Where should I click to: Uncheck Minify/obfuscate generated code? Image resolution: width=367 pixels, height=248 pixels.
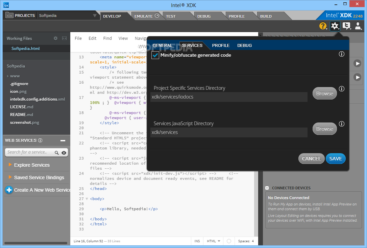[x=155, y=55]
